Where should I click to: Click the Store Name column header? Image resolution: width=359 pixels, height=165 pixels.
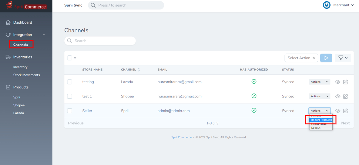click(x=92, y=69)
